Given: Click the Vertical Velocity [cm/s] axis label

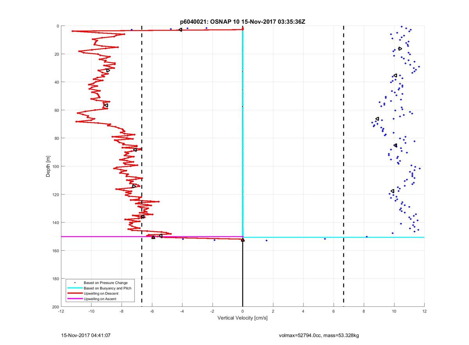Looking at the screenshot, I should click(242, 318).
